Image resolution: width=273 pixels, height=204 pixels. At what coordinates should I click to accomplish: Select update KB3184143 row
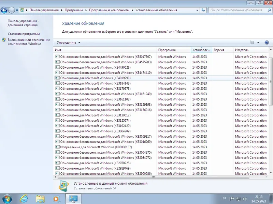(161, 83)
